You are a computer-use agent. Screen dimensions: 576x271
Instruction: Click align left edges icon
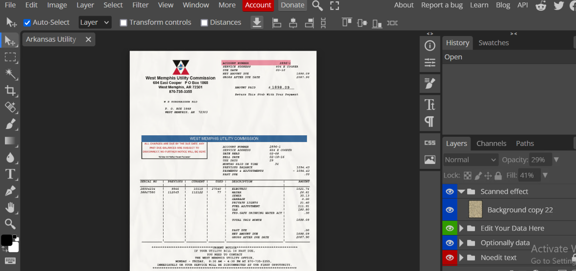[x=276, y=23]
